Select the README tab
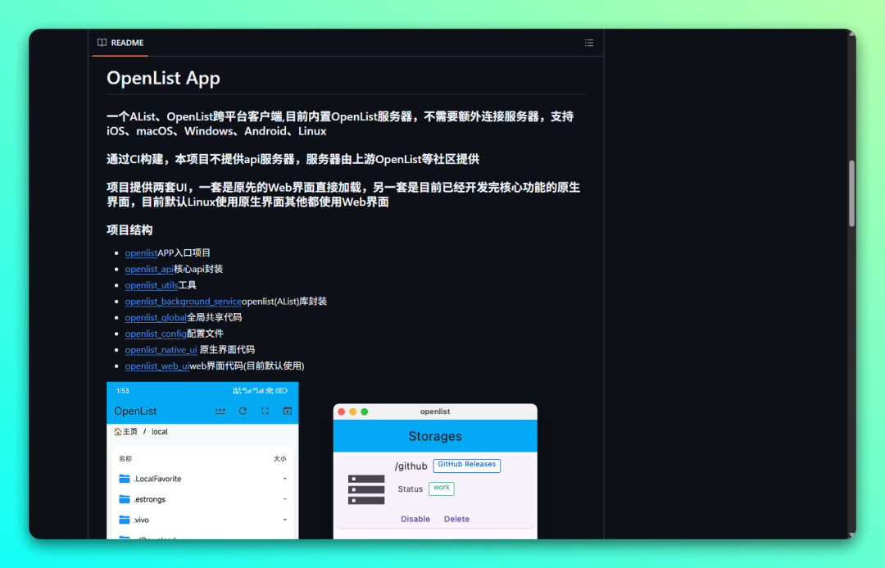885x568 pixels. tap(120, 43)
